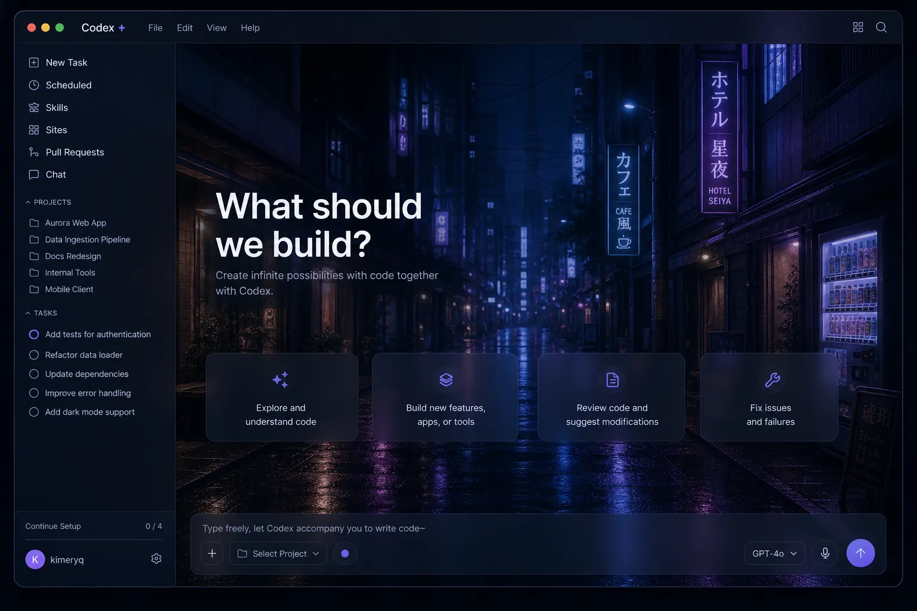Click the Skills icon in sidebar
The width and height of the screenshot is (917, 611).
[x=34, y=107]
